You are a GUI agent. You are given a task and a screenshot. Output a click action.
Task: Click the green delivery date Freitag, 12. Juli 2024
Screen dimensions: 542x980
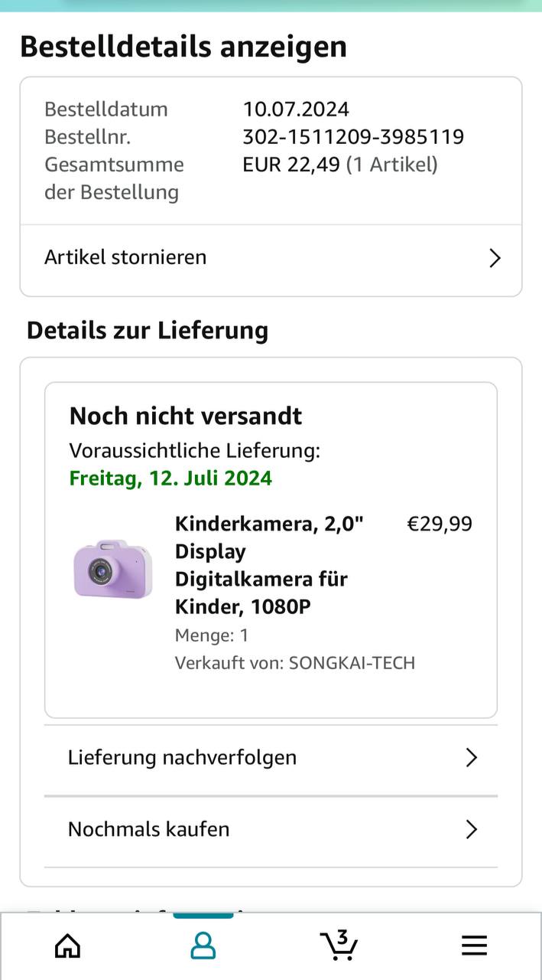pyautogui.click(x=170, y=479)
